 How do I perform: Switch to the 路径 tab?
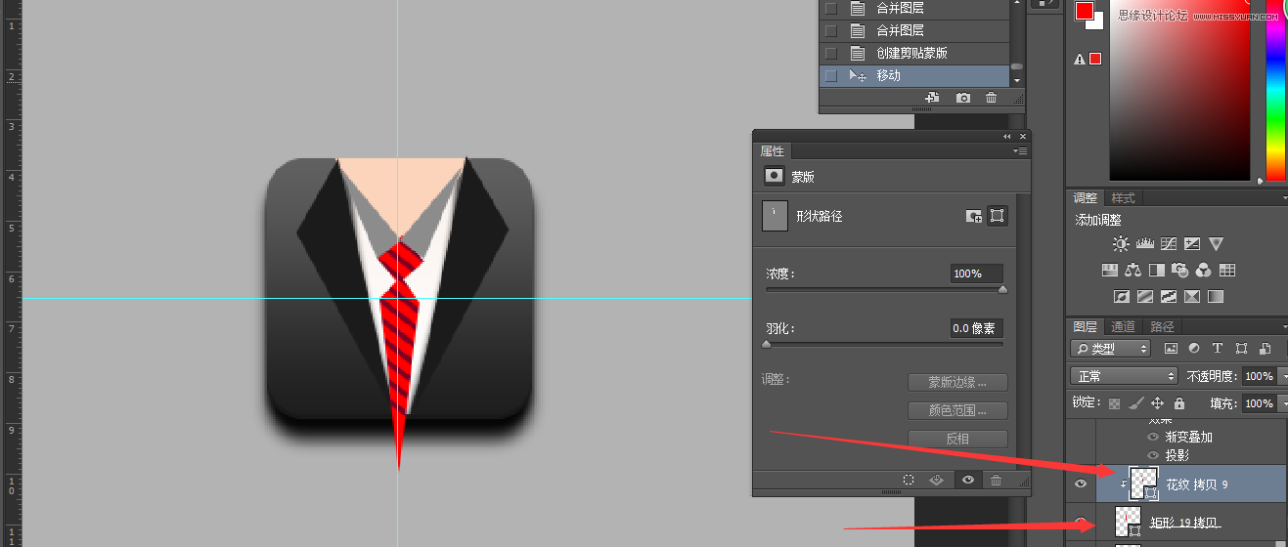pyautogui.click(x=1162, y=326)
